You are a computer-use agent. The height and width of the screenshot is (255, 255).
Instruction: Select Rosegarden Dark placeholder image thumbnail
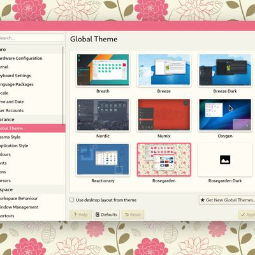coord(225,159)
